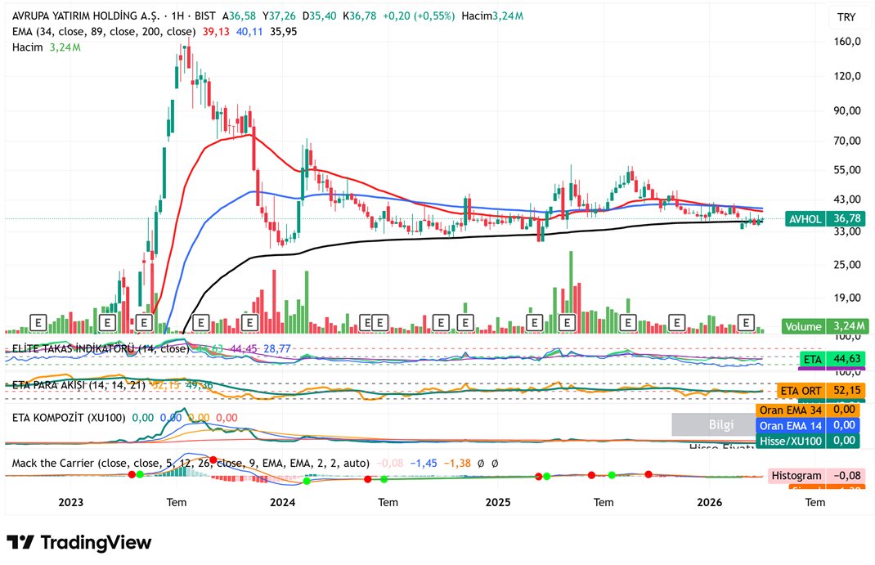
Task: Click the red EMA value 39,13
Action: pos(216,32)
